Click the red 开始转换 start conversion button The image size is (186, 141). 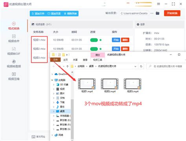[x=172, y=13]
